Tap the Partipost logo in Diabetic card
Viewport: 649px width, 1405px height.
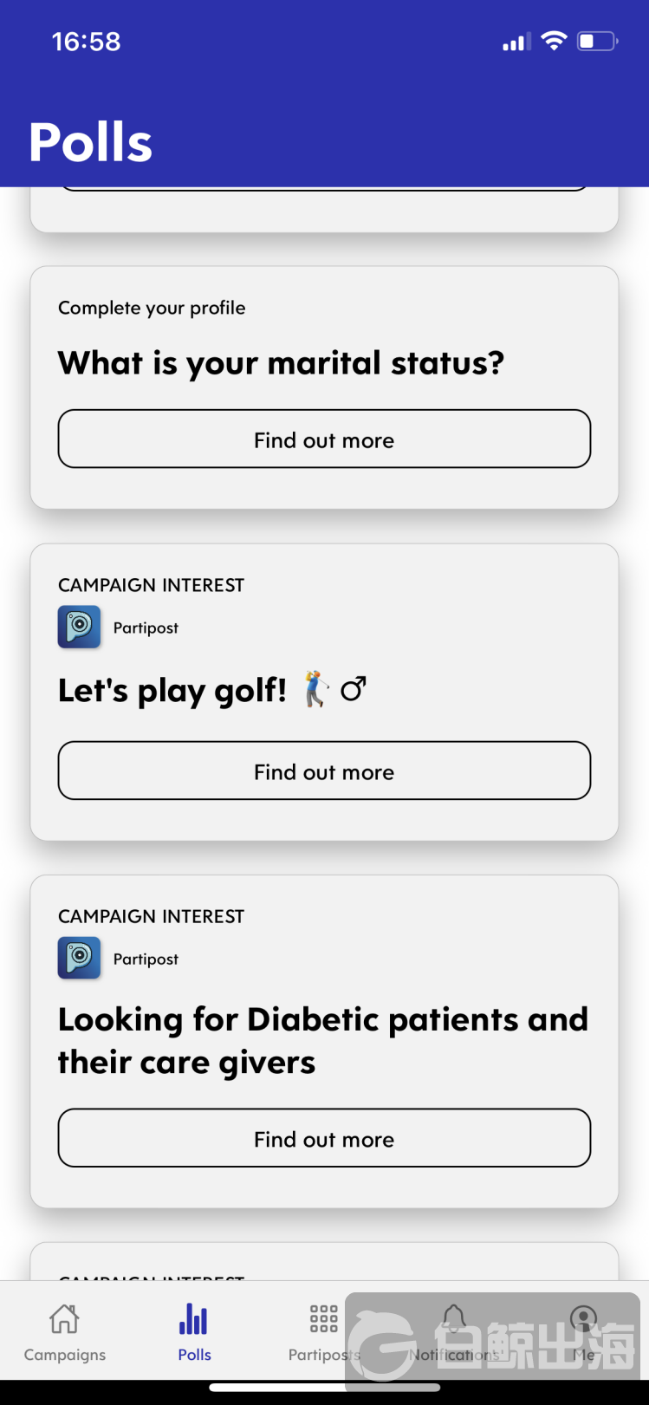pos(79,959)
